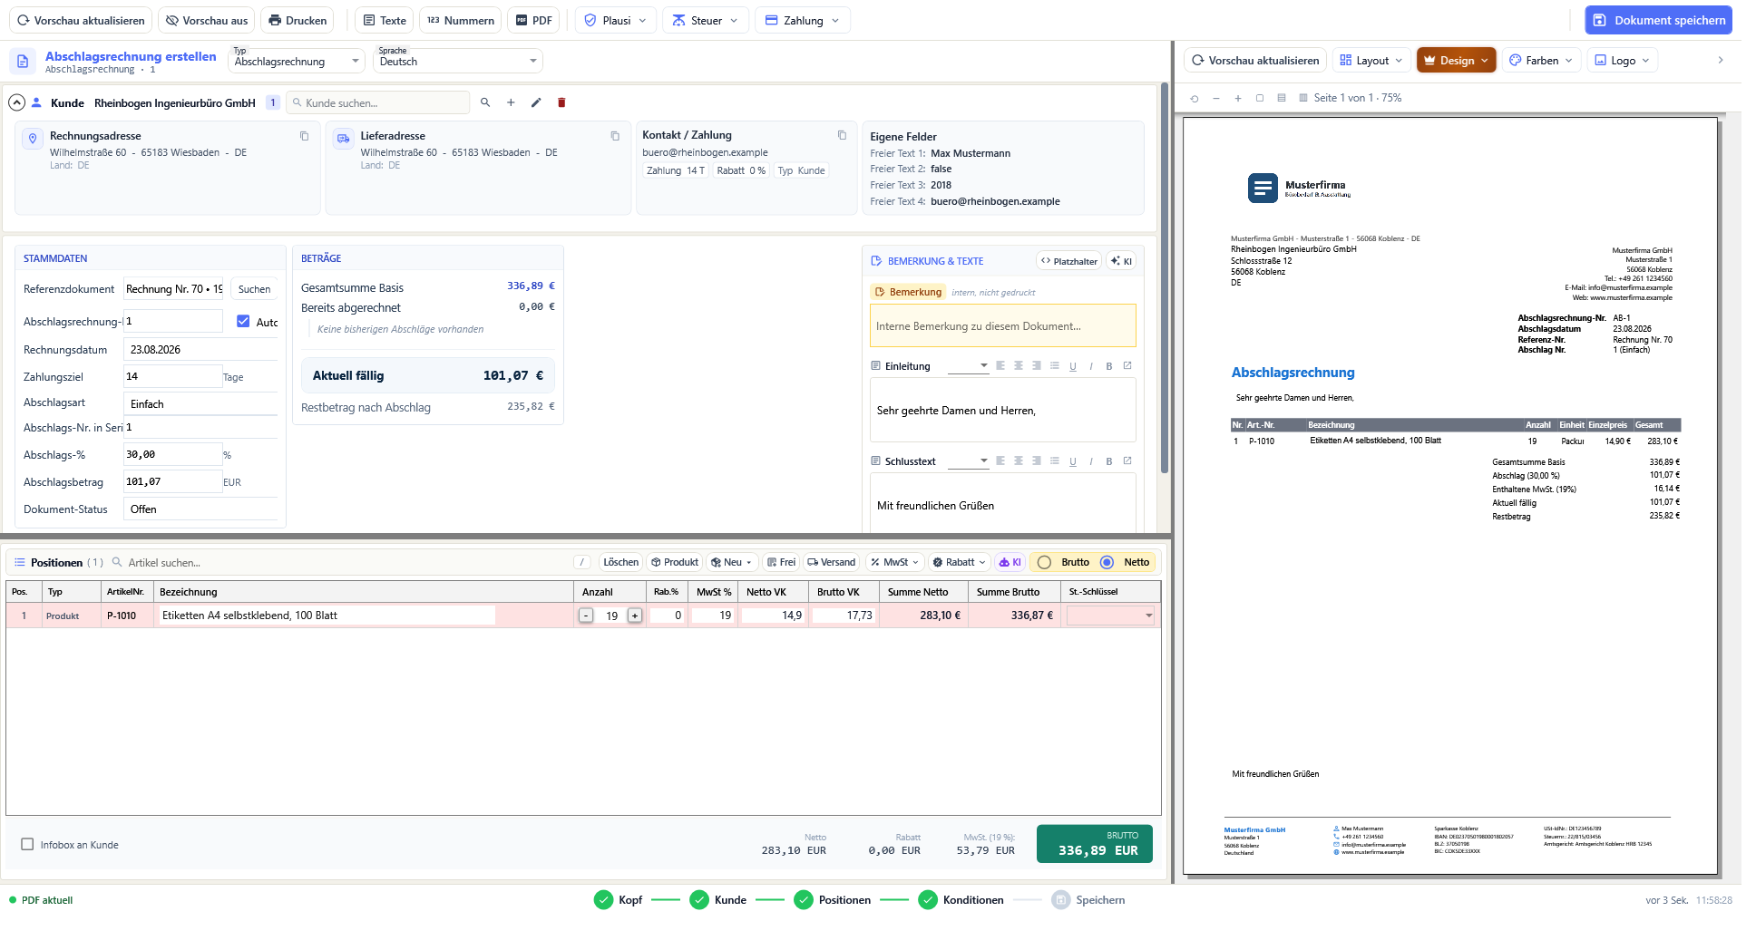The height and width of the screenshot is (950, 1756).
Task: Make the Einleitung text bold
Action: tap(1109, 366)
